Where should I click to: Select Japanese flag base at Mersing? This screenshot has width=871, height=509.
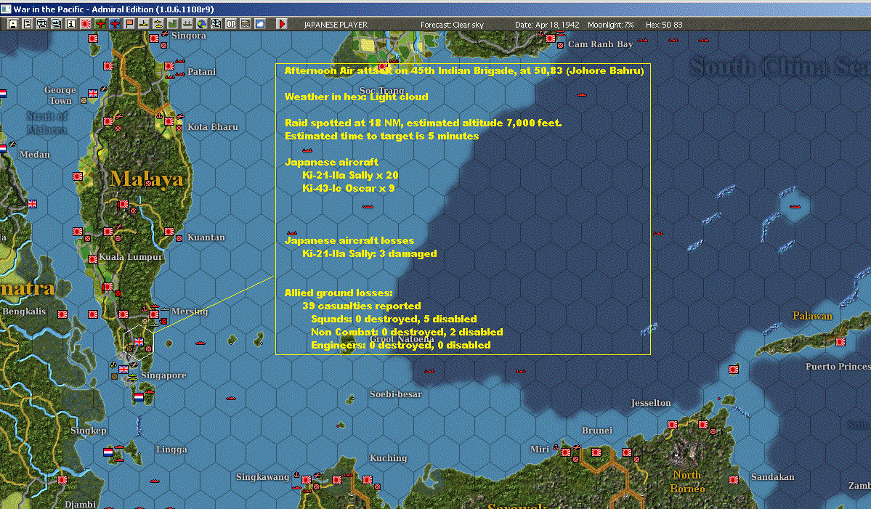pos(154,314)
